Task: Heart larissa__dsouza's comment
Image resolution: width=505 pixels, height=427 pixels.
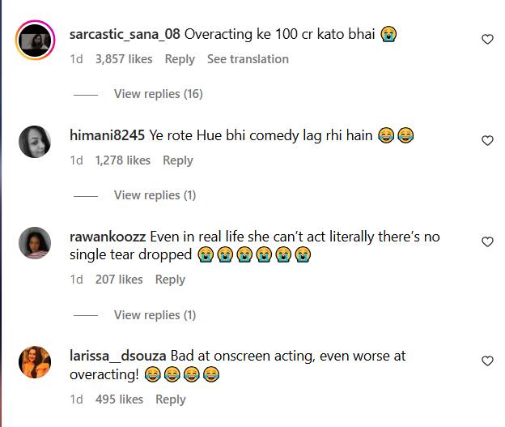Action: (x=487, y=361)
